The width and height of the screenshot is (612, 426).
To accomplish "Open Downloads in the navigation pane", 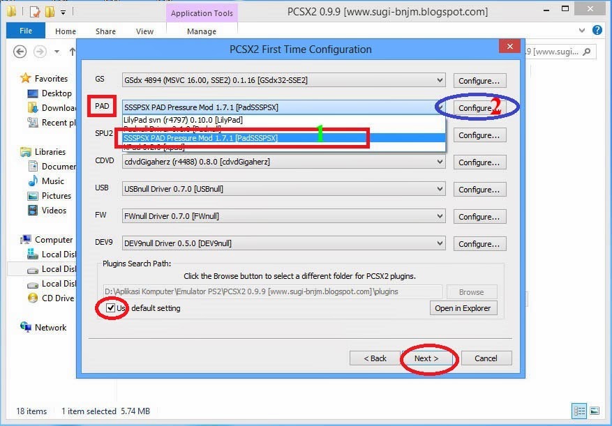I will click(x=59, y=107).
